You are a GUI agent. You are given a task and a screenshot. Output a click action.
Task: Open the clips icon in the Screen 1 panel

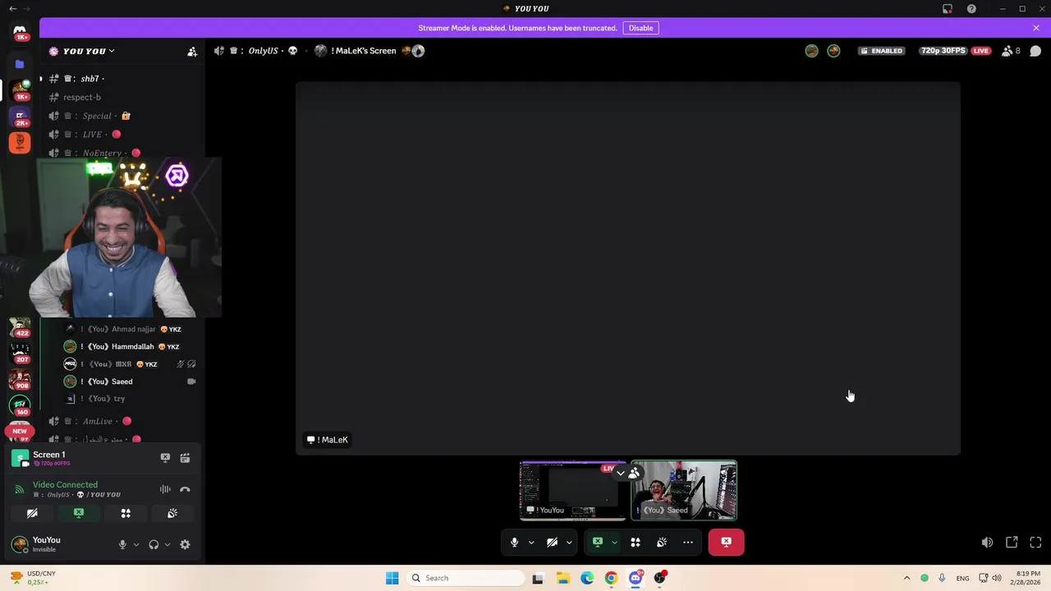point(185,458)
